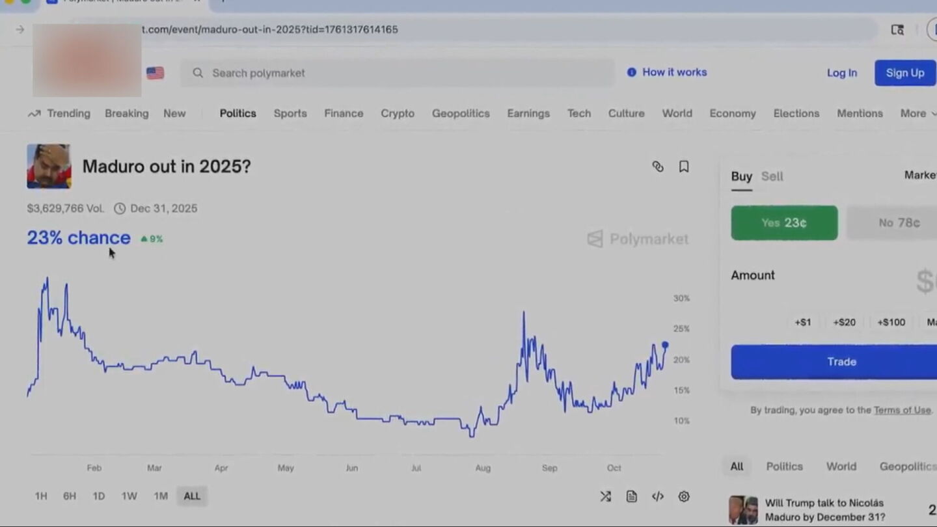Click the Sign Up button
This screenshot has width=937, height=527.
coord(904,73)
